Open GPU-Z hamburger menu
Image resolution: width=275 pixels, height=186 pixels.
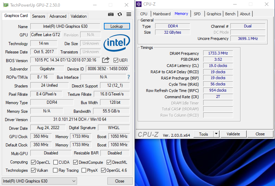coord(129,14)
